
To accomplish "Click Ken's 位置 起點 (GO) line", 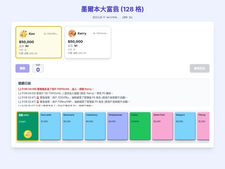I will (28, 53).
